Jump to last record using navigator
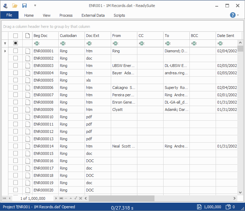Screen dimensions: 245x211 (x=61, y=198)
